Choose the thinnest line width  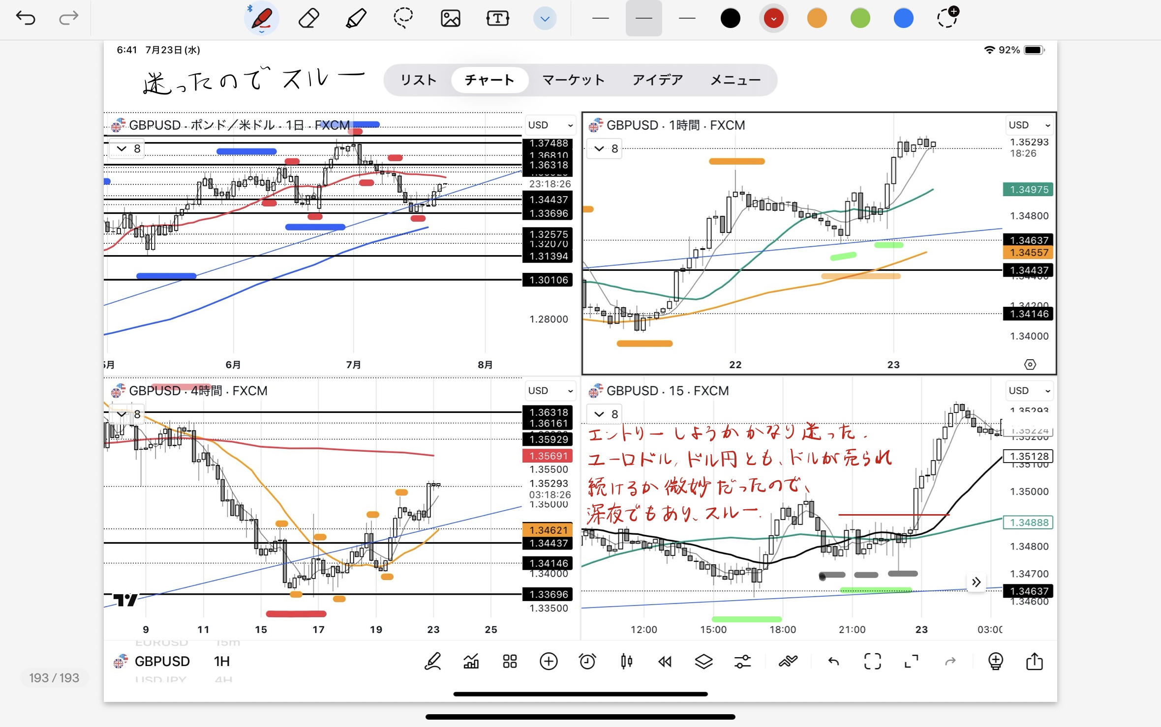tap(600, 19)
